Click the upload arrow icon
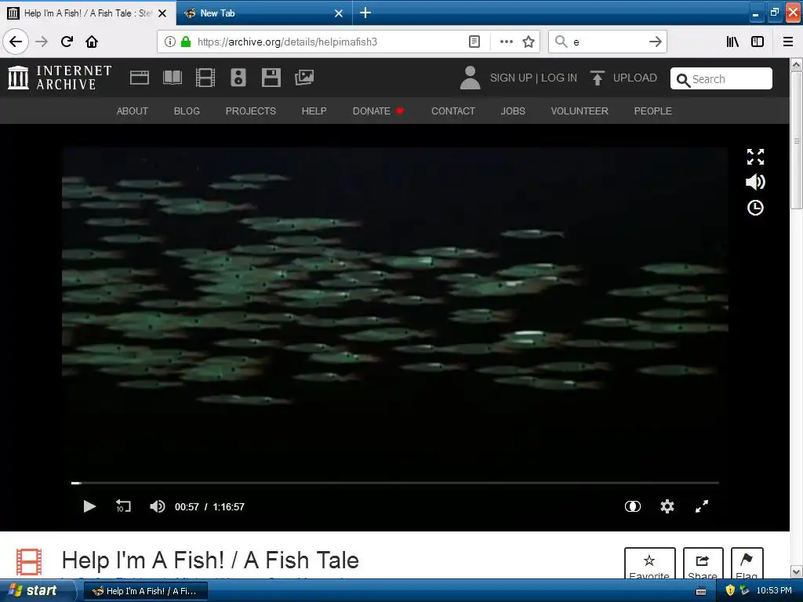The image size is (803, 602). (x=597, y=78)
